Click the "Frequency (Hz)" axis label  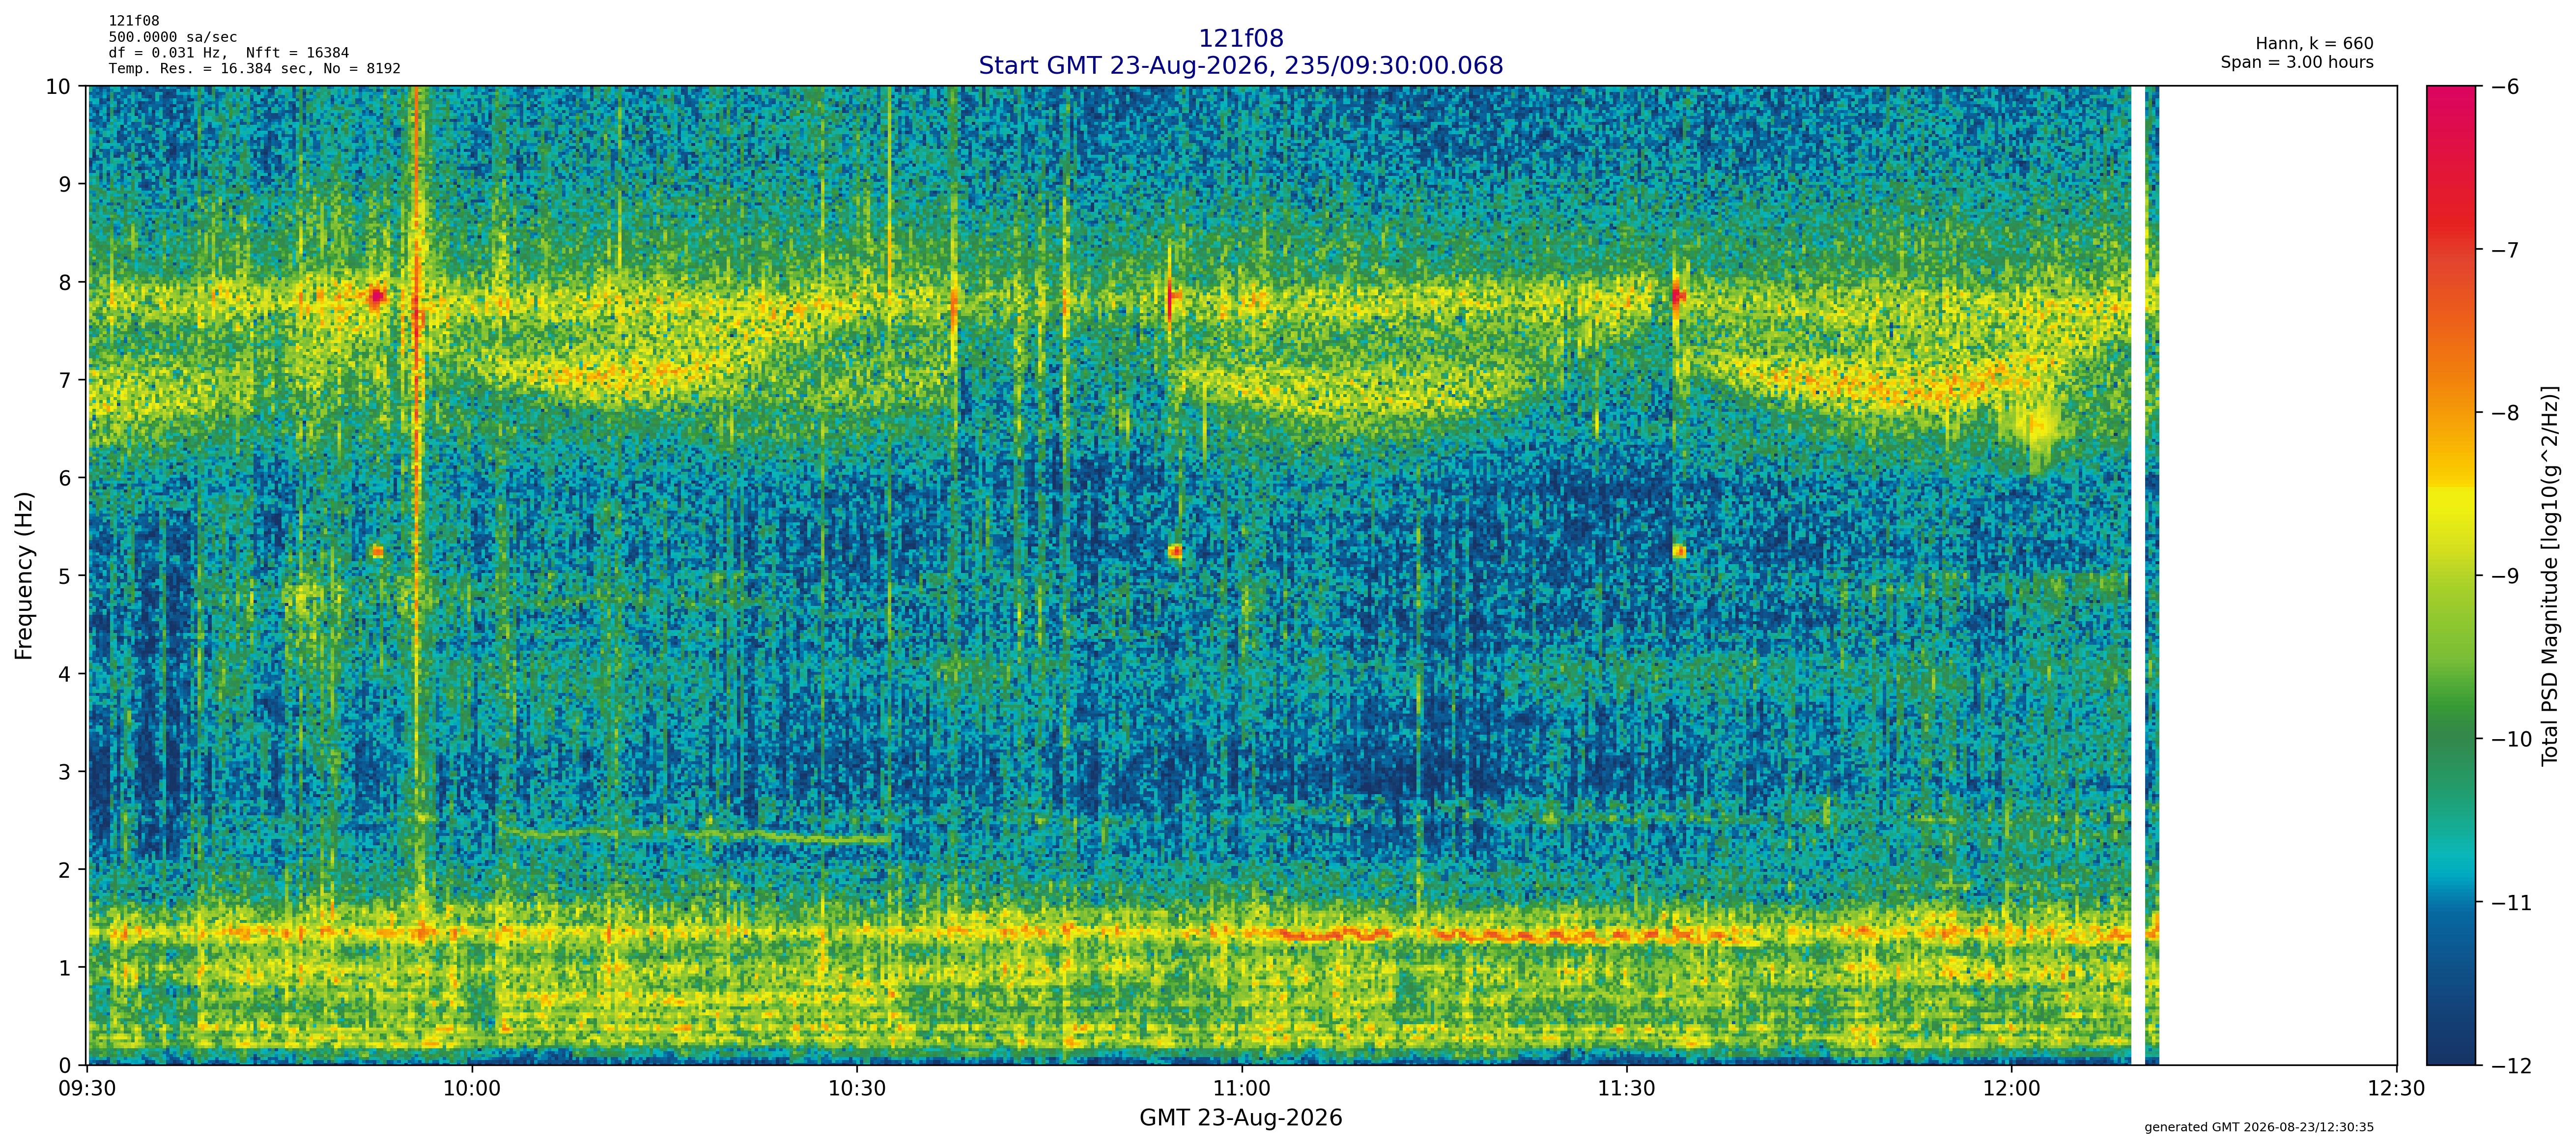click(24, 575)
